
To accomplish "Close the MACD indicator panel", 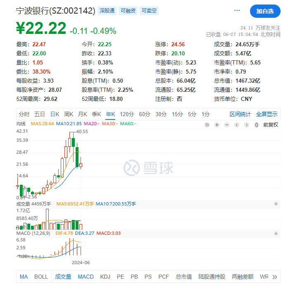I will (276, 234).
